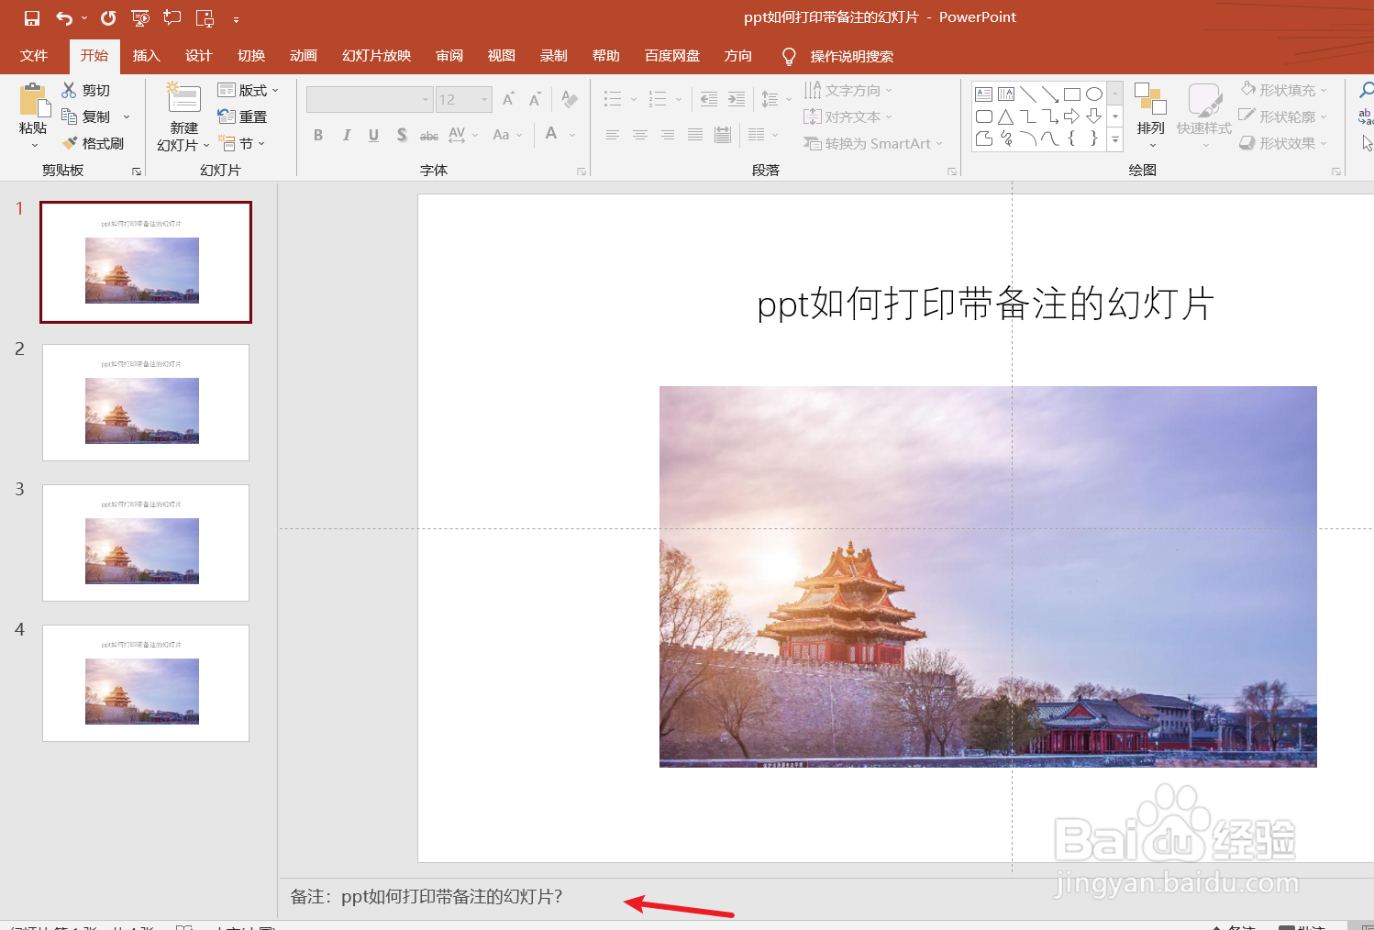This screenshot has height=930, width=1374.
Task: Decrease font size with smaller A icon
Action: (535, 99)
